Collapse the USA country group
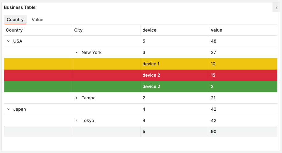This screenshot has width=282, height=153. [8, 41]
